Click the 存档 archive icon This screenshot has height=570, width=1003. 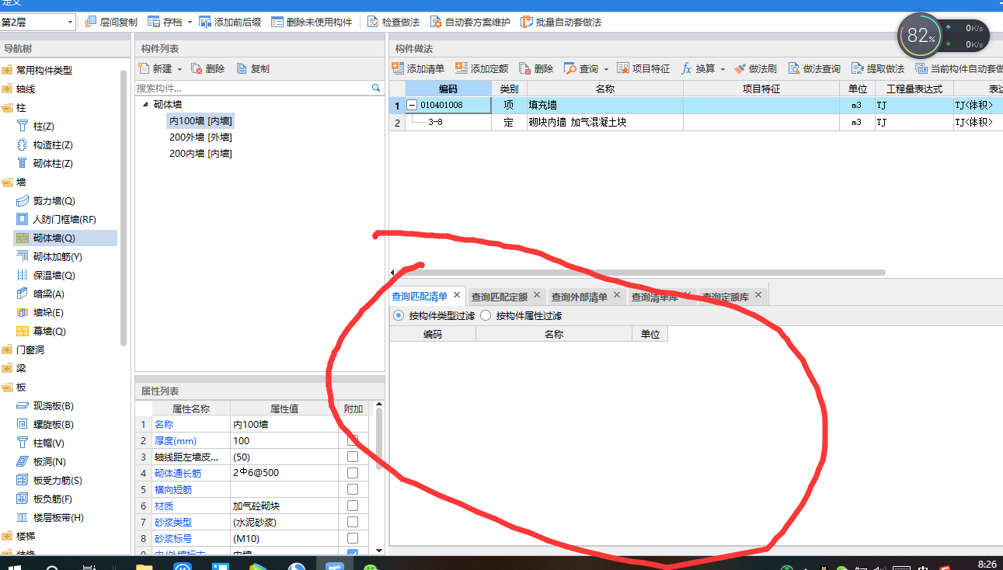tap(153, 23)
